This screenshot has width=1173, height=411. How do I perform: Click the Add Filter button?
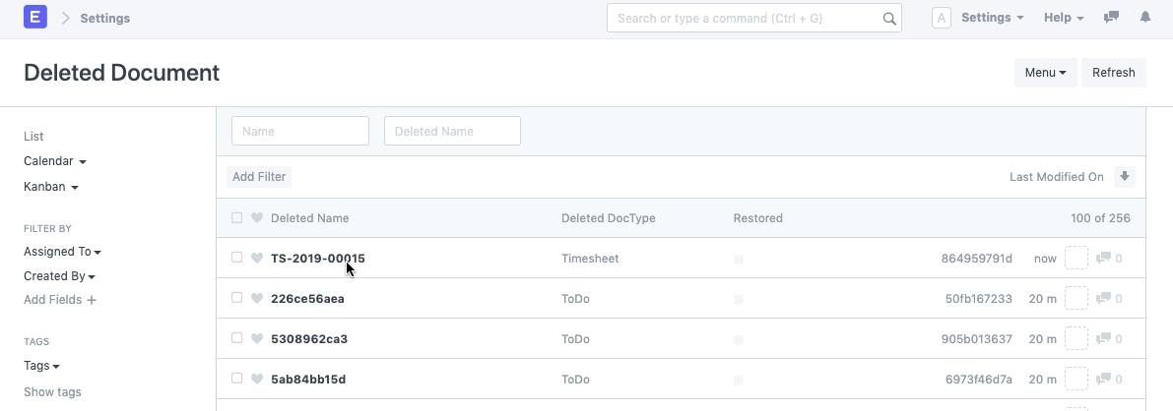(258, 177)
